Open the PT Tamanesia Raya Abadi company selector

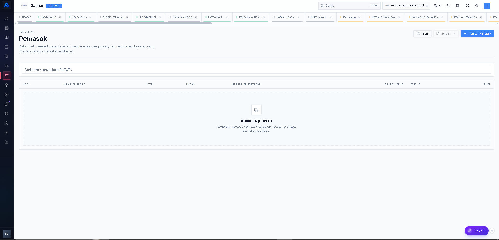(x=406, y=6)
